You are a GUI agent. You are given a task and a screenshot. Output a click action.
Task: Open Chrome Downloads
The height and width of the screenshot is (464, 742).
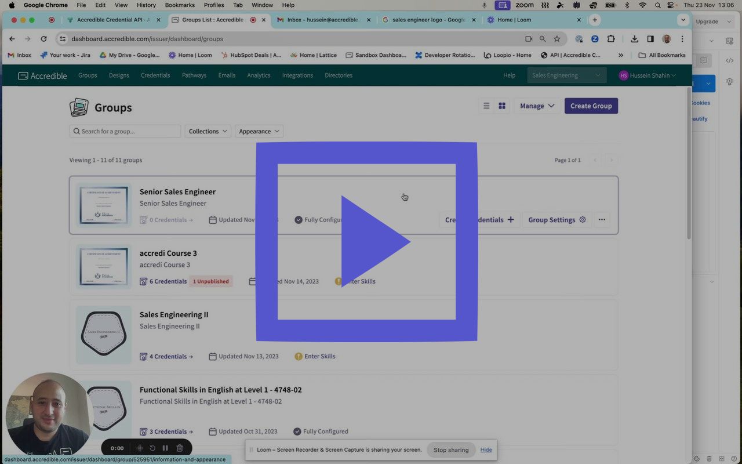tap(635, 39)
